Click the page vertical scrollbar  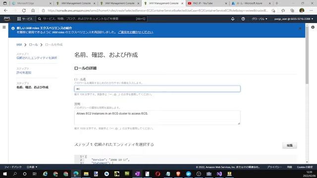tap(307, 54)
